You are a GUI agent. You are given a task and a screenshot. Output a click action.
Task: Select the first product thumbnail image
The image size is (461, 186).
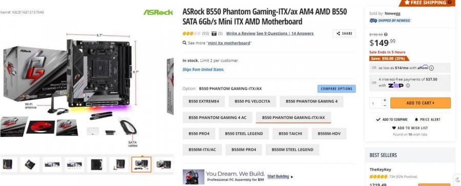8,164
